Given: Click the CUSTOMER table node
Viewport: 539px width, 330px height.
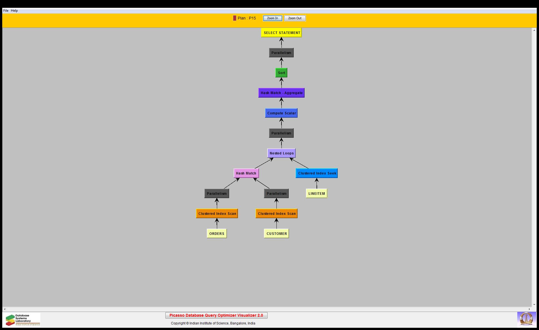Looking at the screenshot, I should point(276,233).
